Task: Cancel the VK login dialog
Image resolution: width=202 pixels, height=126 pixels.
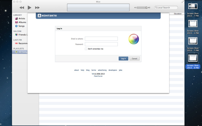Action: [135, 58]
